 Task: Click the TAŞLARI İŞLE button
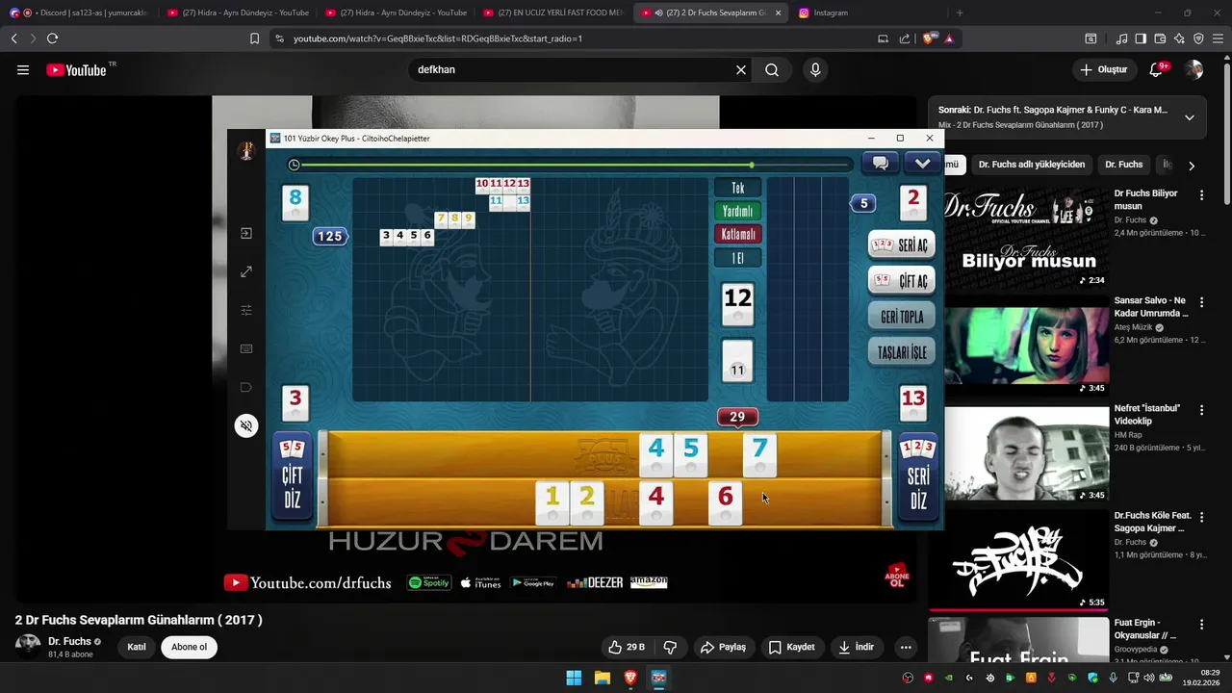click(901, 352)
